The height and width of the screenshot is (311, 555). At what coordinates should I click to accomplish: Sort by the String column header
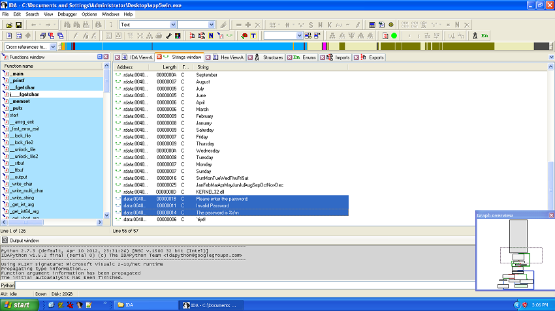(x=271, y=67)
